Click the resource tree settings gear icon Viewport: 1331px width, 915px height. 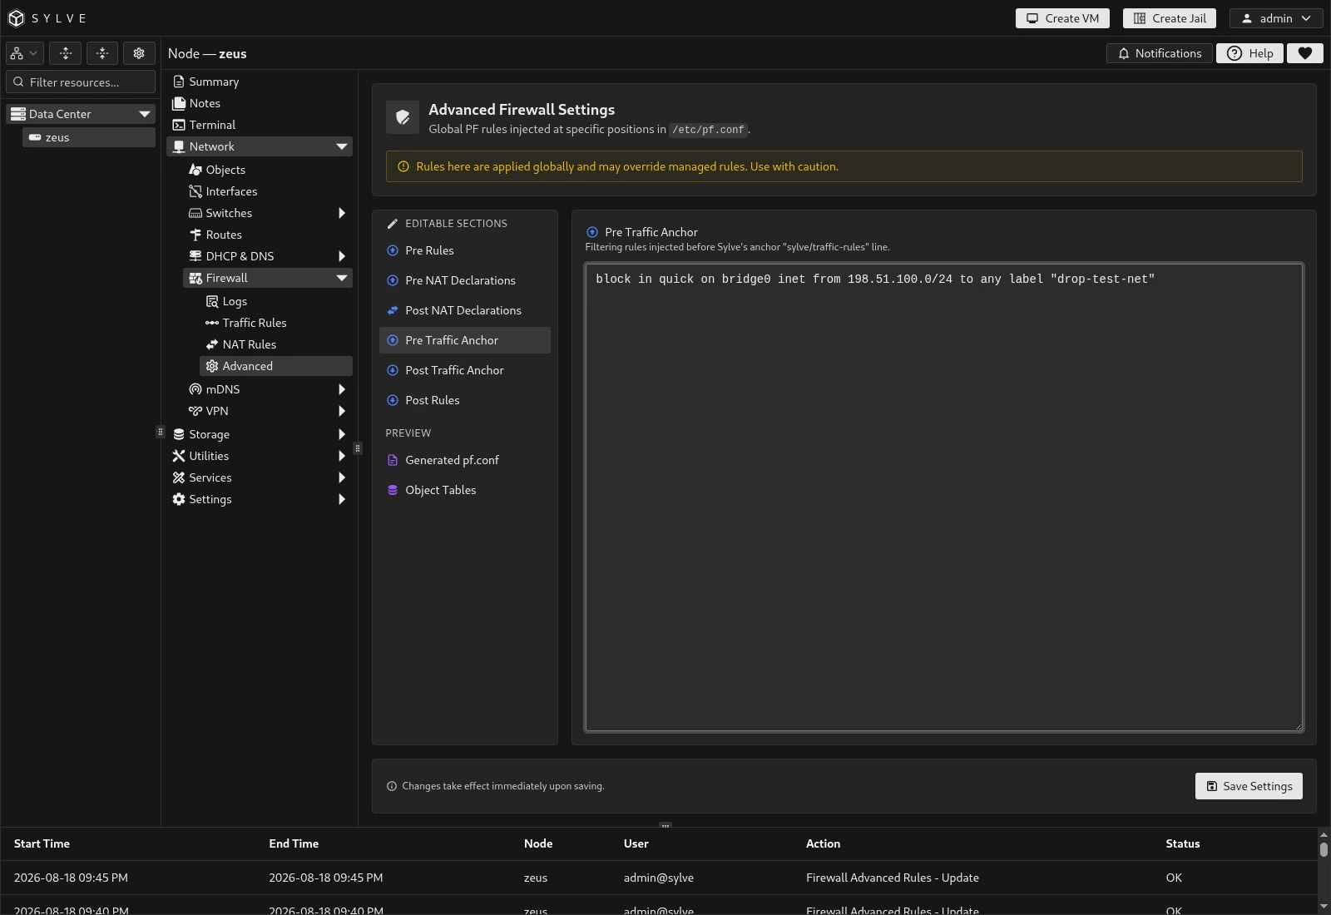click(x=139, y=53)
